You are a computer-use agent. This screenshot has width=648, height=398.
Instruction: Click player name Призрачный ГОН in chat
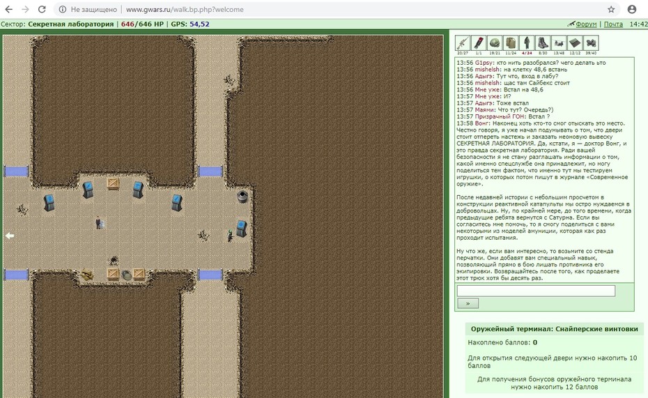(500, 116)
